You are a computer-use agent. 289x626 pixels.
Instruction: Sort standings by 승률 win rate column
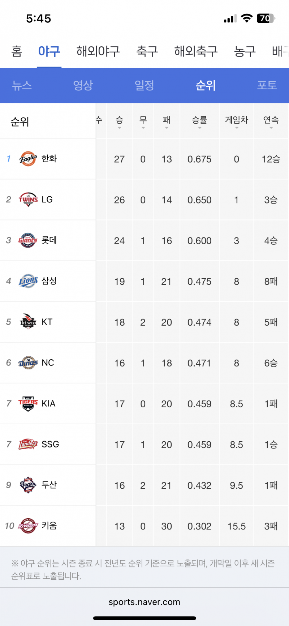199,122
